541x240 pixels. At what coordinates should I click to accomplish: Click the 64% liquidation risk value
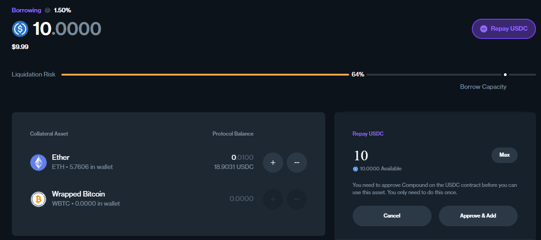click(x=358, y=74)
